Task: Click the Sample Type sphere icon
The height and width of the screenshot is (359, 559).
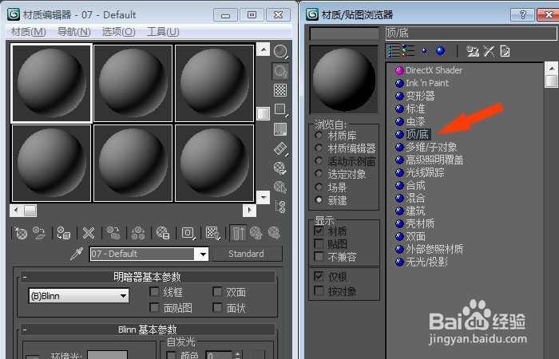Action: coord(280,51)
